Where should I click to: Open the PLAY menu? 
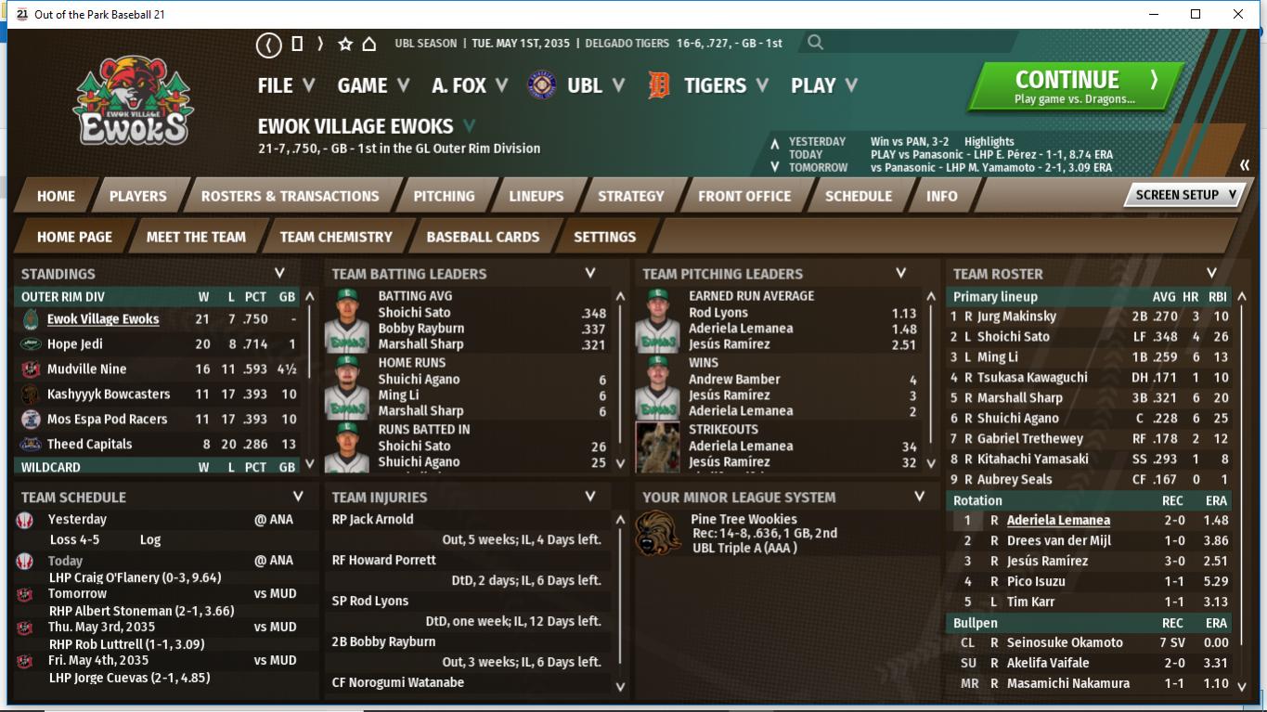click(x=824, y=85)
